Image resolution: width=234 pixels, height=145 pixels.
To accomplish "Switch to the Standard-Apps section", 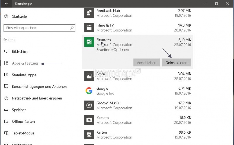I will click(24, 75).
